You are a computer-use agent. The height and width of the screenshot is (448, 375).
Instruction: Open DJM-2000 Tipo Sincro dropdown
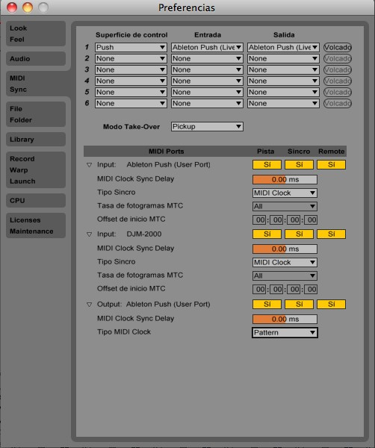coord(285,262)
